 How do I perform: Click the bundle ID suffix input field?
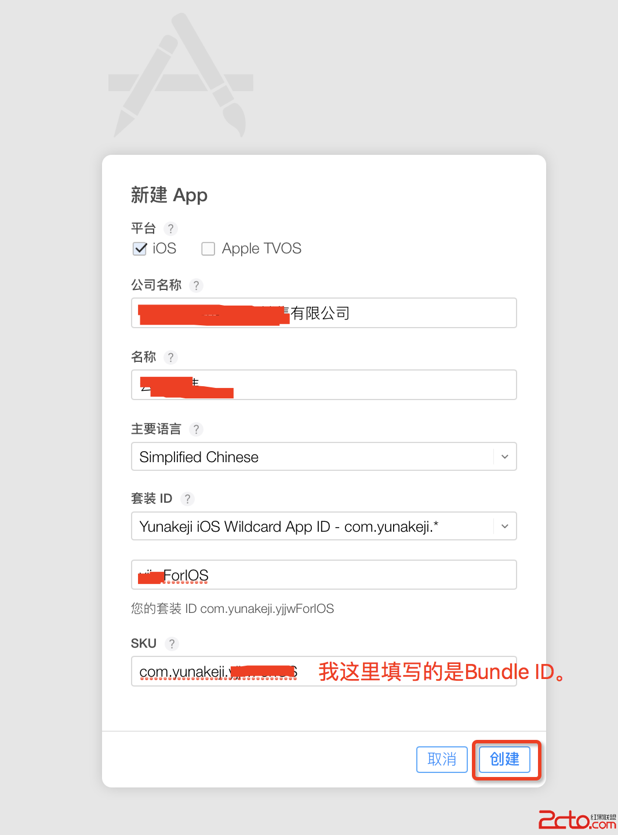359,575
